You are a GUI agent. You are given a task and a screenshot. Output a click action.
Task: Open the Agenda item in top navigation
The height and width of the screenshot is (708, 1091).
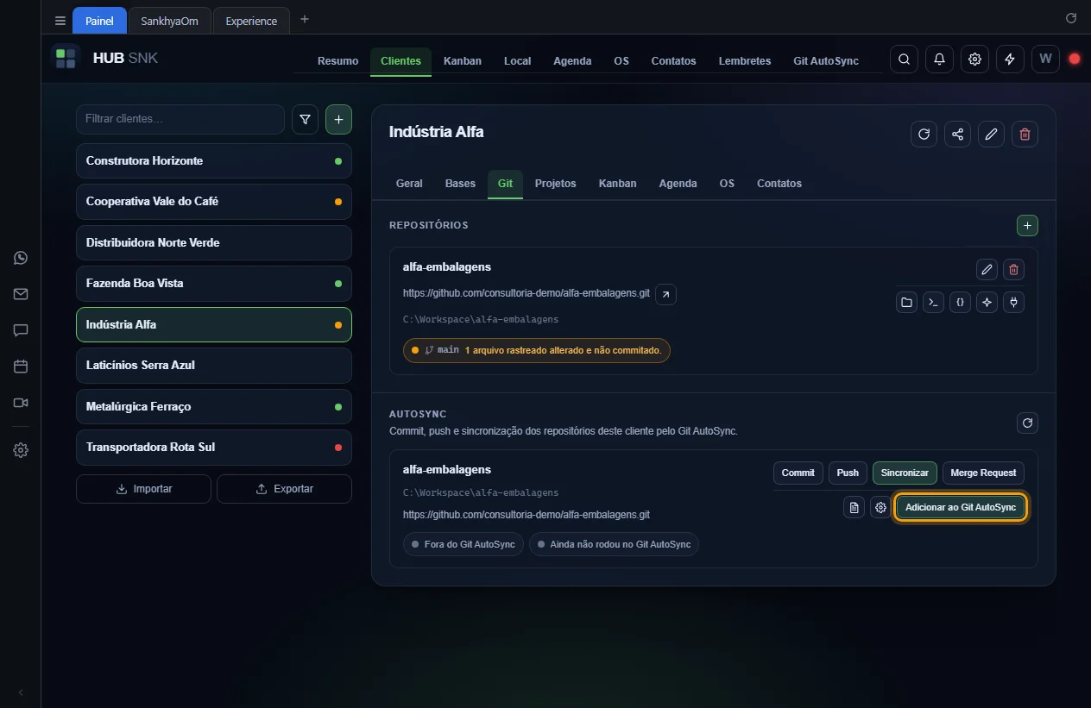click(x=572, y=61)
